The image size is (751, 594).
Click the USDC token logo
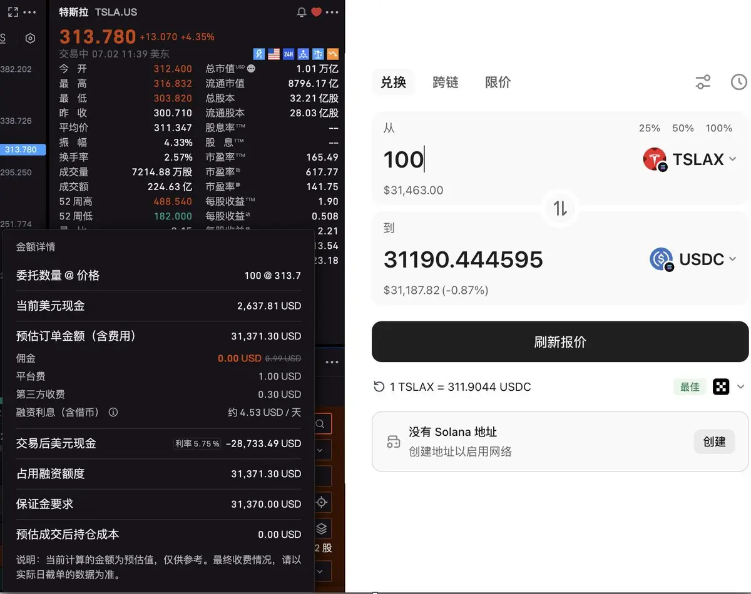tap(661, 259)
